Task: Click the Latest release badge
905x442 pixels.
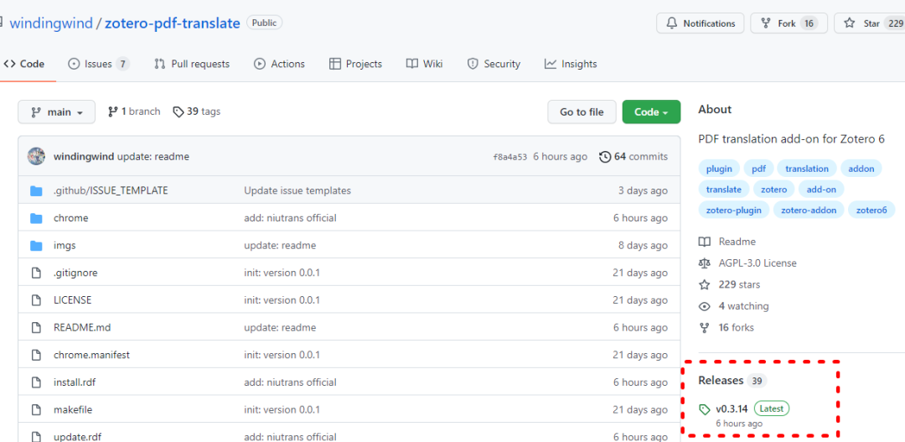Action: (771, 408)
